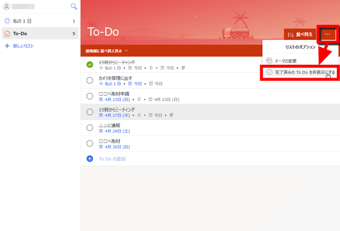The image size is (340, 231).
Task: Complete the □□へ取材 4月30日 task
Action: pyautogui.click(x=90, y=143)
